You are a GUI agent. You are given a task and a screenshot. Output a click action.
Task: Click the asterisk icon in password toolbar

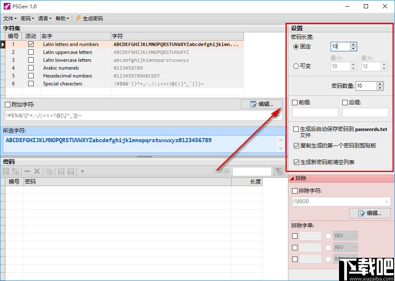click(82, 171)
